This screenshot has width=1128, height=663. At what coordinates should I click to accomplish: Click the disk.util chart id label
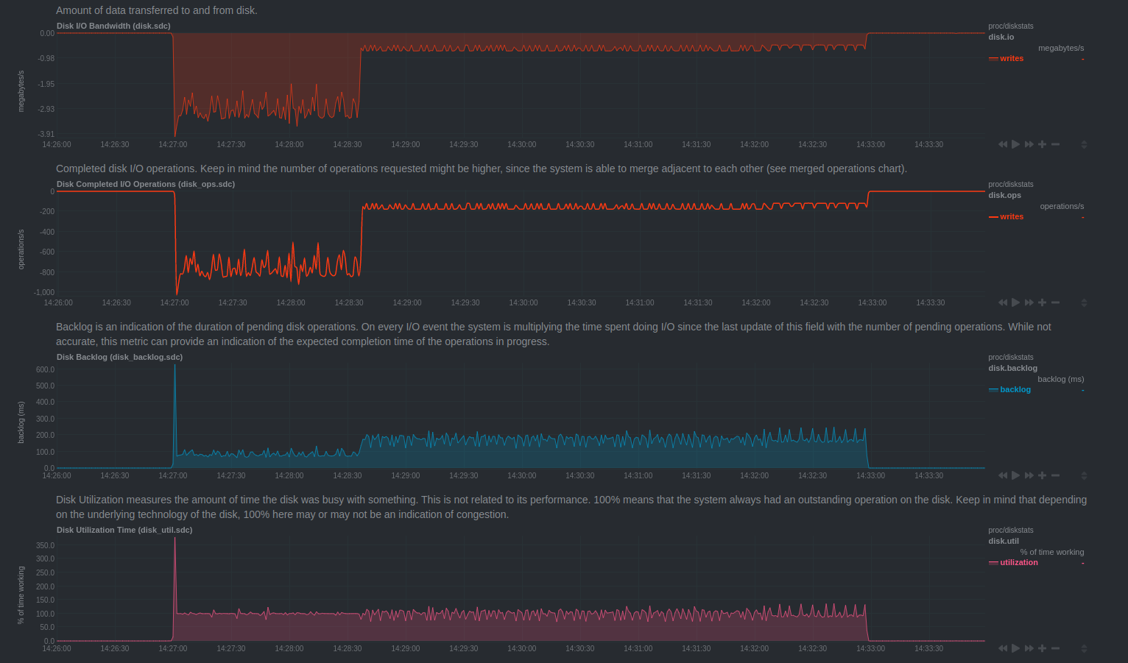point(1004,541)
